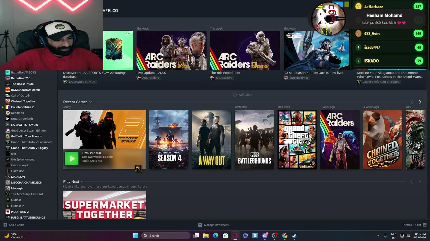Click the Add a Game plus icon
The image size is (430, 241).
(5, 225)
